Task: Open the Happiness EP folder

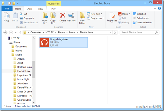Action: [x=24, y=75]
